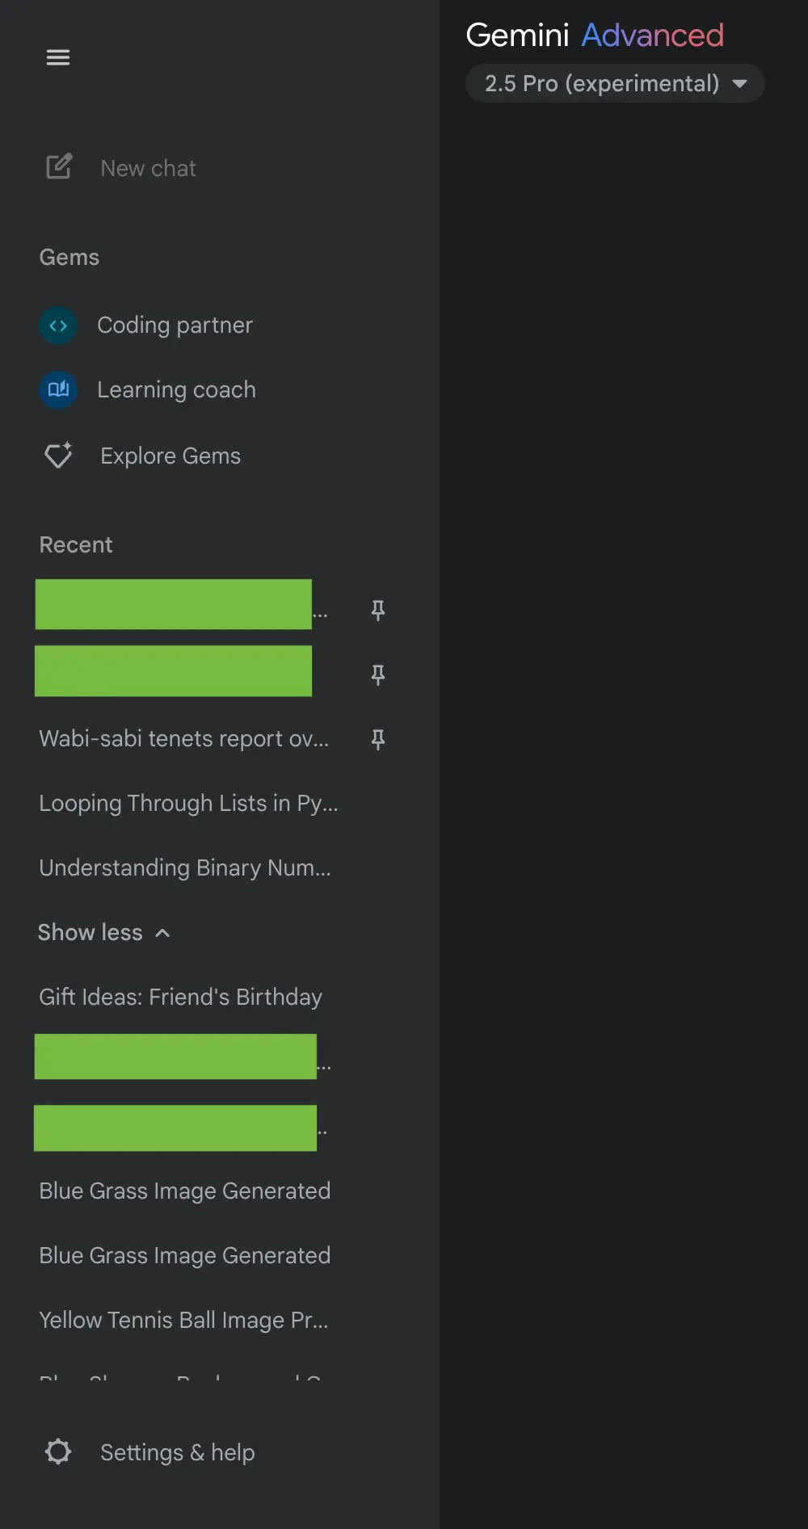Viewport: 808px width, 1529px height.
Task: Unpin the Wabi-sabi tenets report chat
Action: 377,739
